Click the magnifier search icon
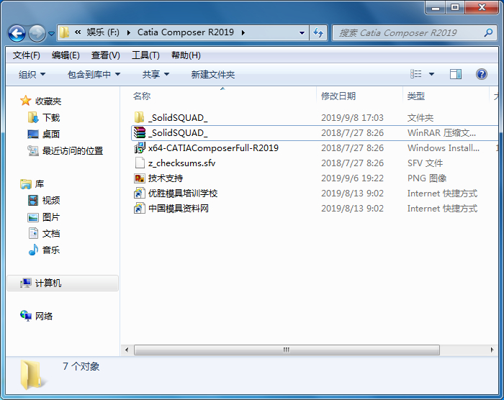Viewport: 504px width, 400px height. pos(488,32)
